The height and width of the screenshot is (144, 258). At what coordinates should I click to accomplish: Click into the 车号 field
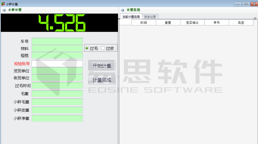tap(57, 41)
